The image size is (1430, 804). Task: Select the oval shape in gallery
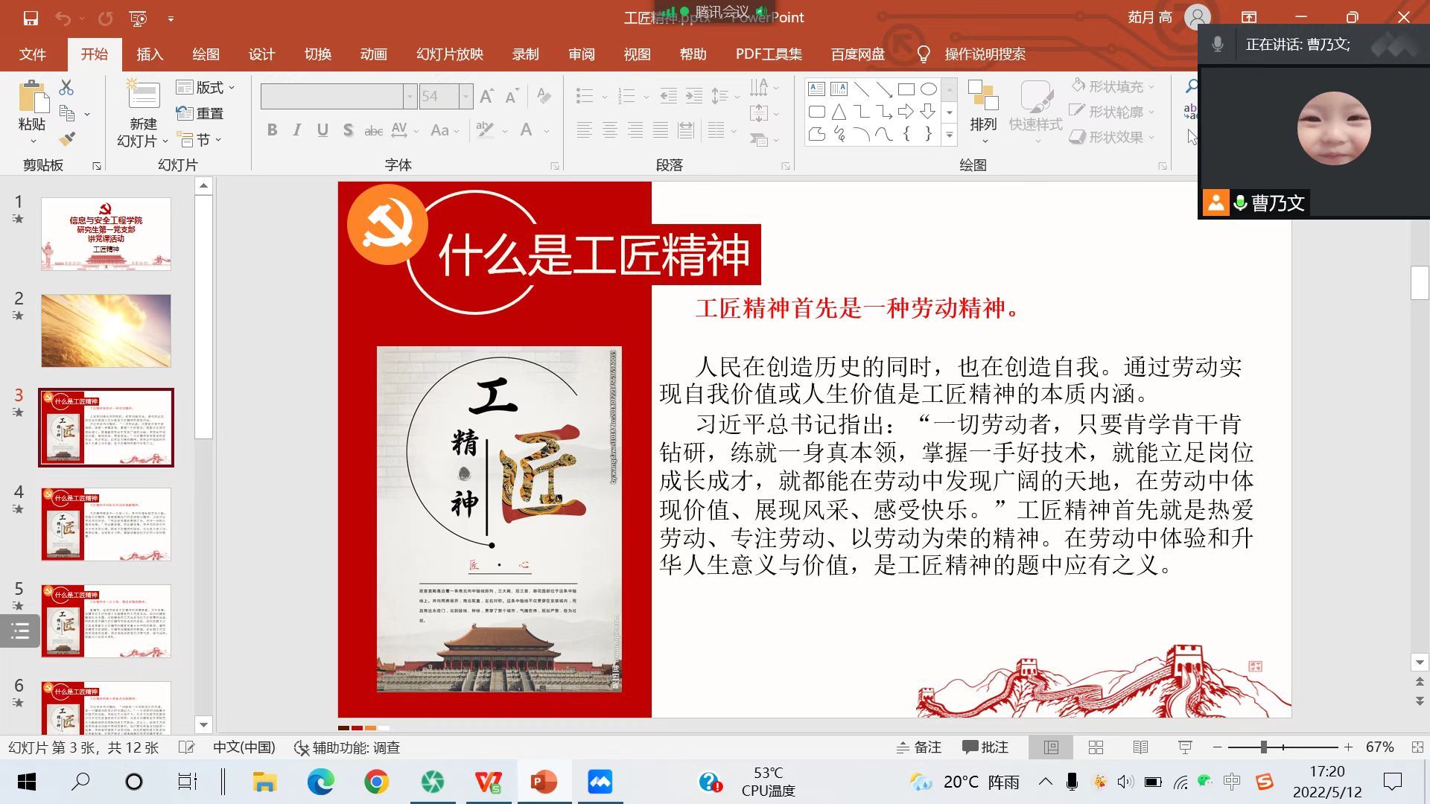928,89
